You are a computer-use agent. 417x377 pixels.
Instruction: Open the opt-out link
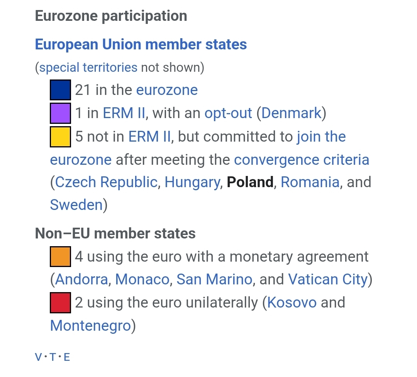(x=228, y=113)
